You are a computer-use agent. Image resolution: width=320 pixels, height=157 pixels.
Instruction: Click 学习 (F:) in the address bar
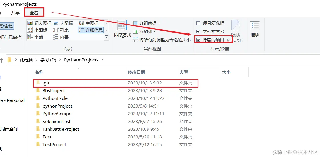click(x=48, y=60)
